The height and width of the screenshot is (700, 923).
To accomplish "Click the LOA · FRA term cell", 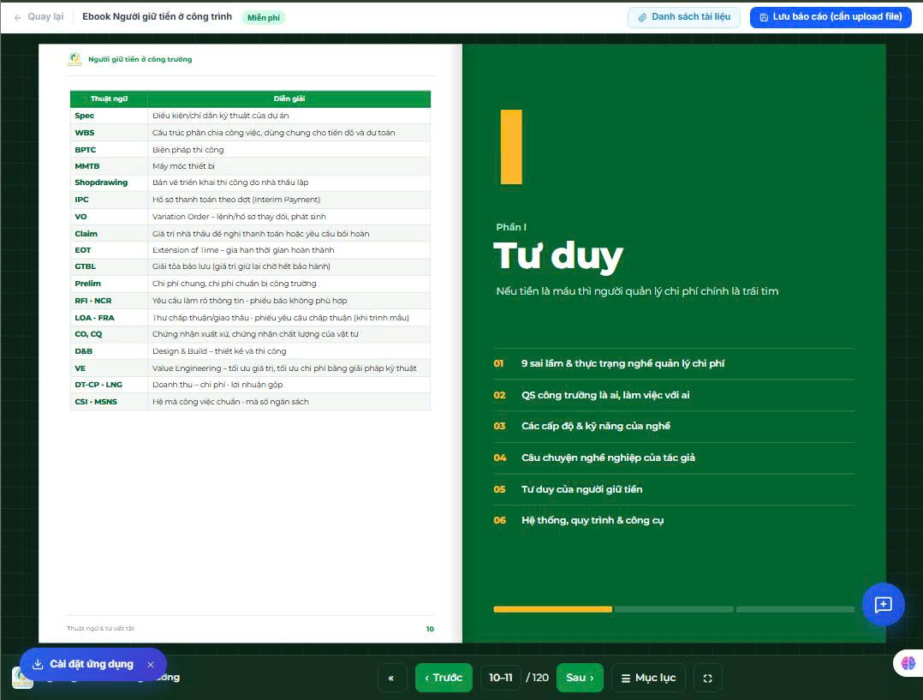I will point(109,318).
